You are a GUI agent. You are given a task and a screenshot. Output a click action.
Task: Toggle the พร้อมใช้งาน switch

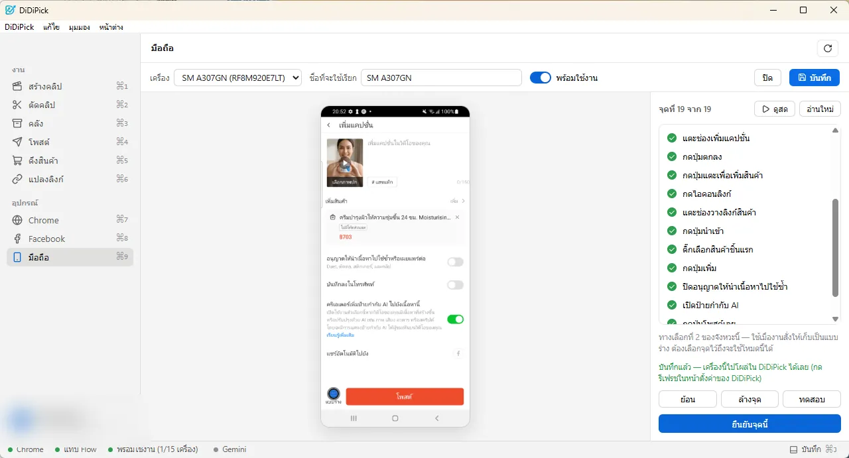pos(541,78)
